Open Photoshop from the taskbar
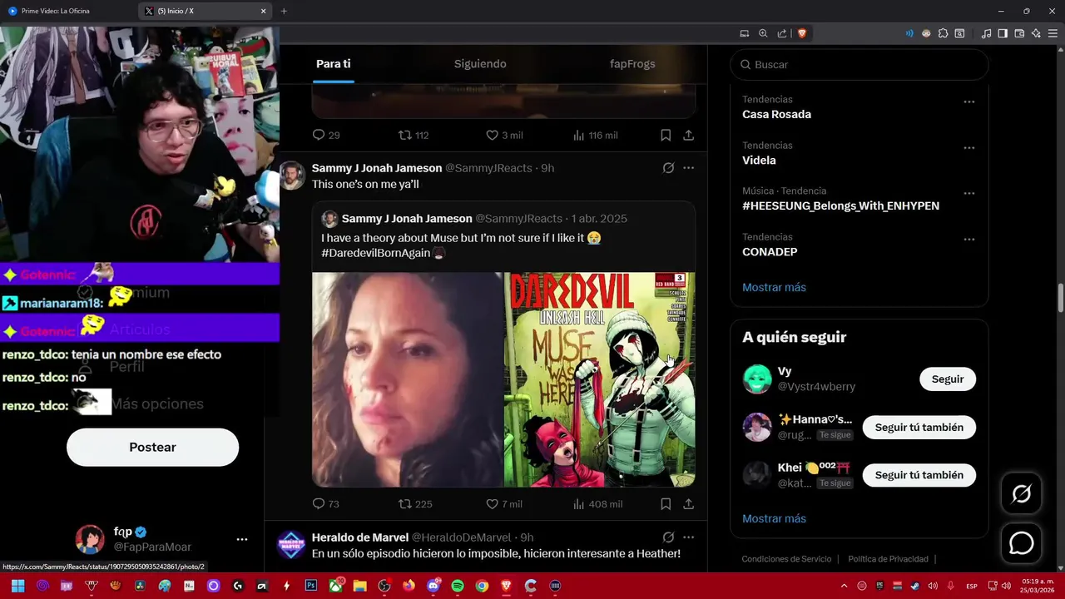 pyautogui.click(x=311, y=586)
